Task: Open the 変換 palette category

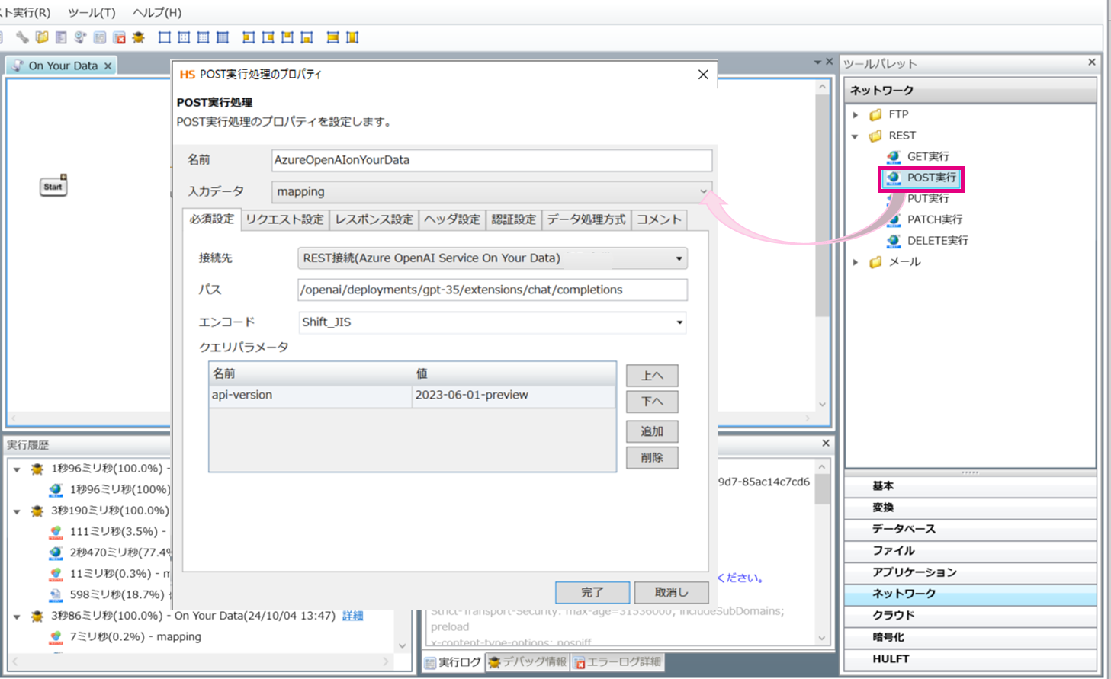Action: 970,508
